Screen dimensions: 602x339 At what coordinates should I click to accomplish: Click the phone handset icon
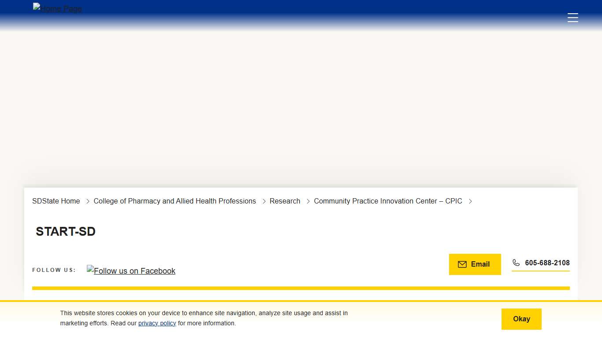pyautogui.click(x=516, y=263)
